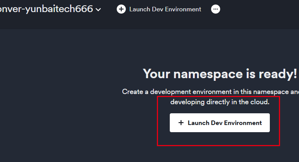The width and height of the screenshot is (299, 162).
Task: Click the "Your namespace is ready!" heading
Action: [220, 74]
